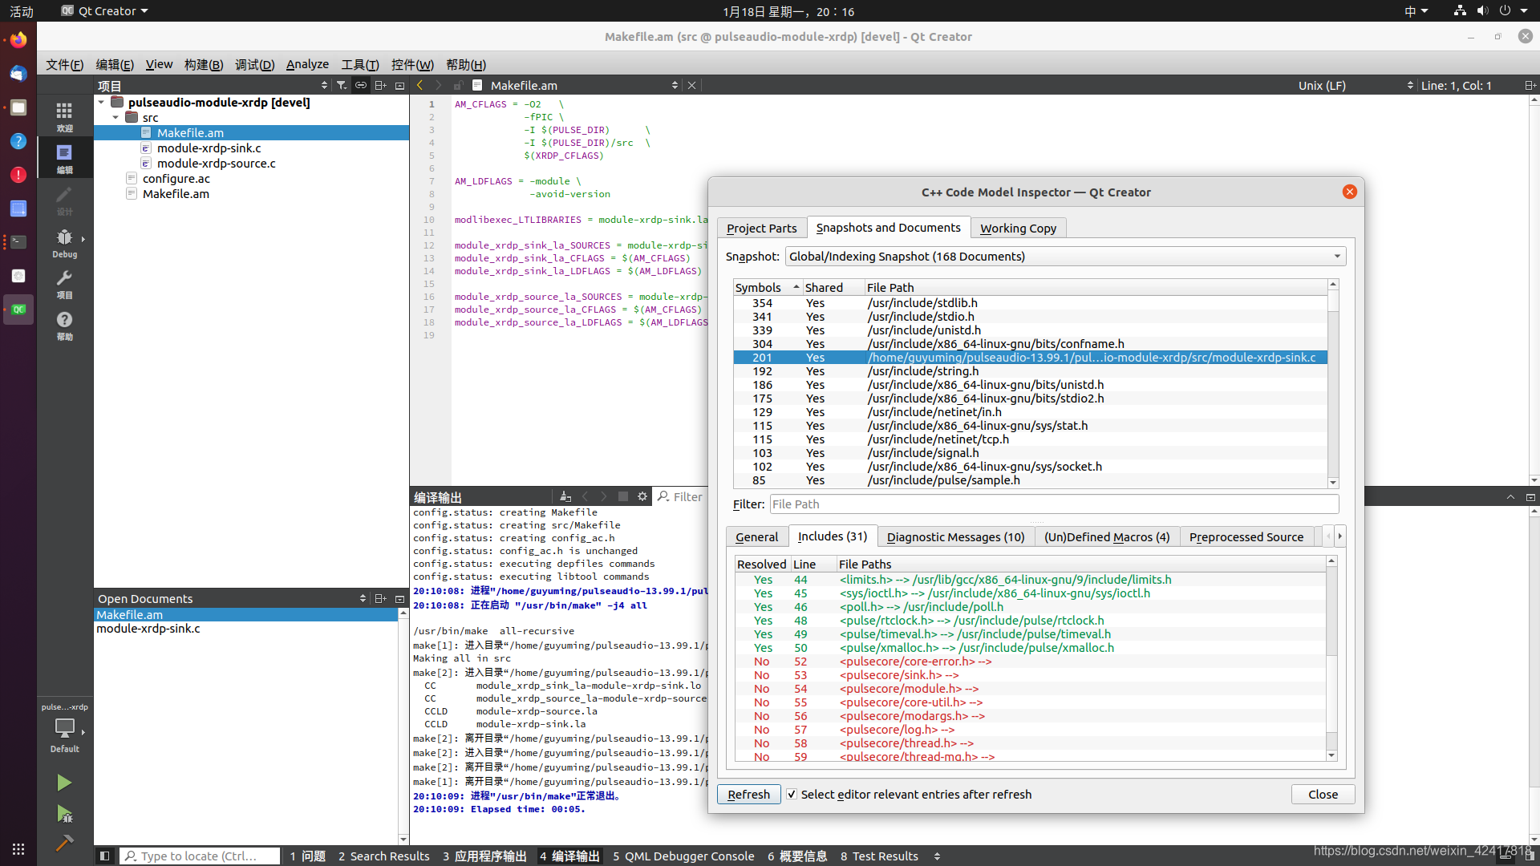Viewport: 1540px width, 866px height.
Task: Switch to Diagnostic Messages tab
Action: (x=955, y=536)
